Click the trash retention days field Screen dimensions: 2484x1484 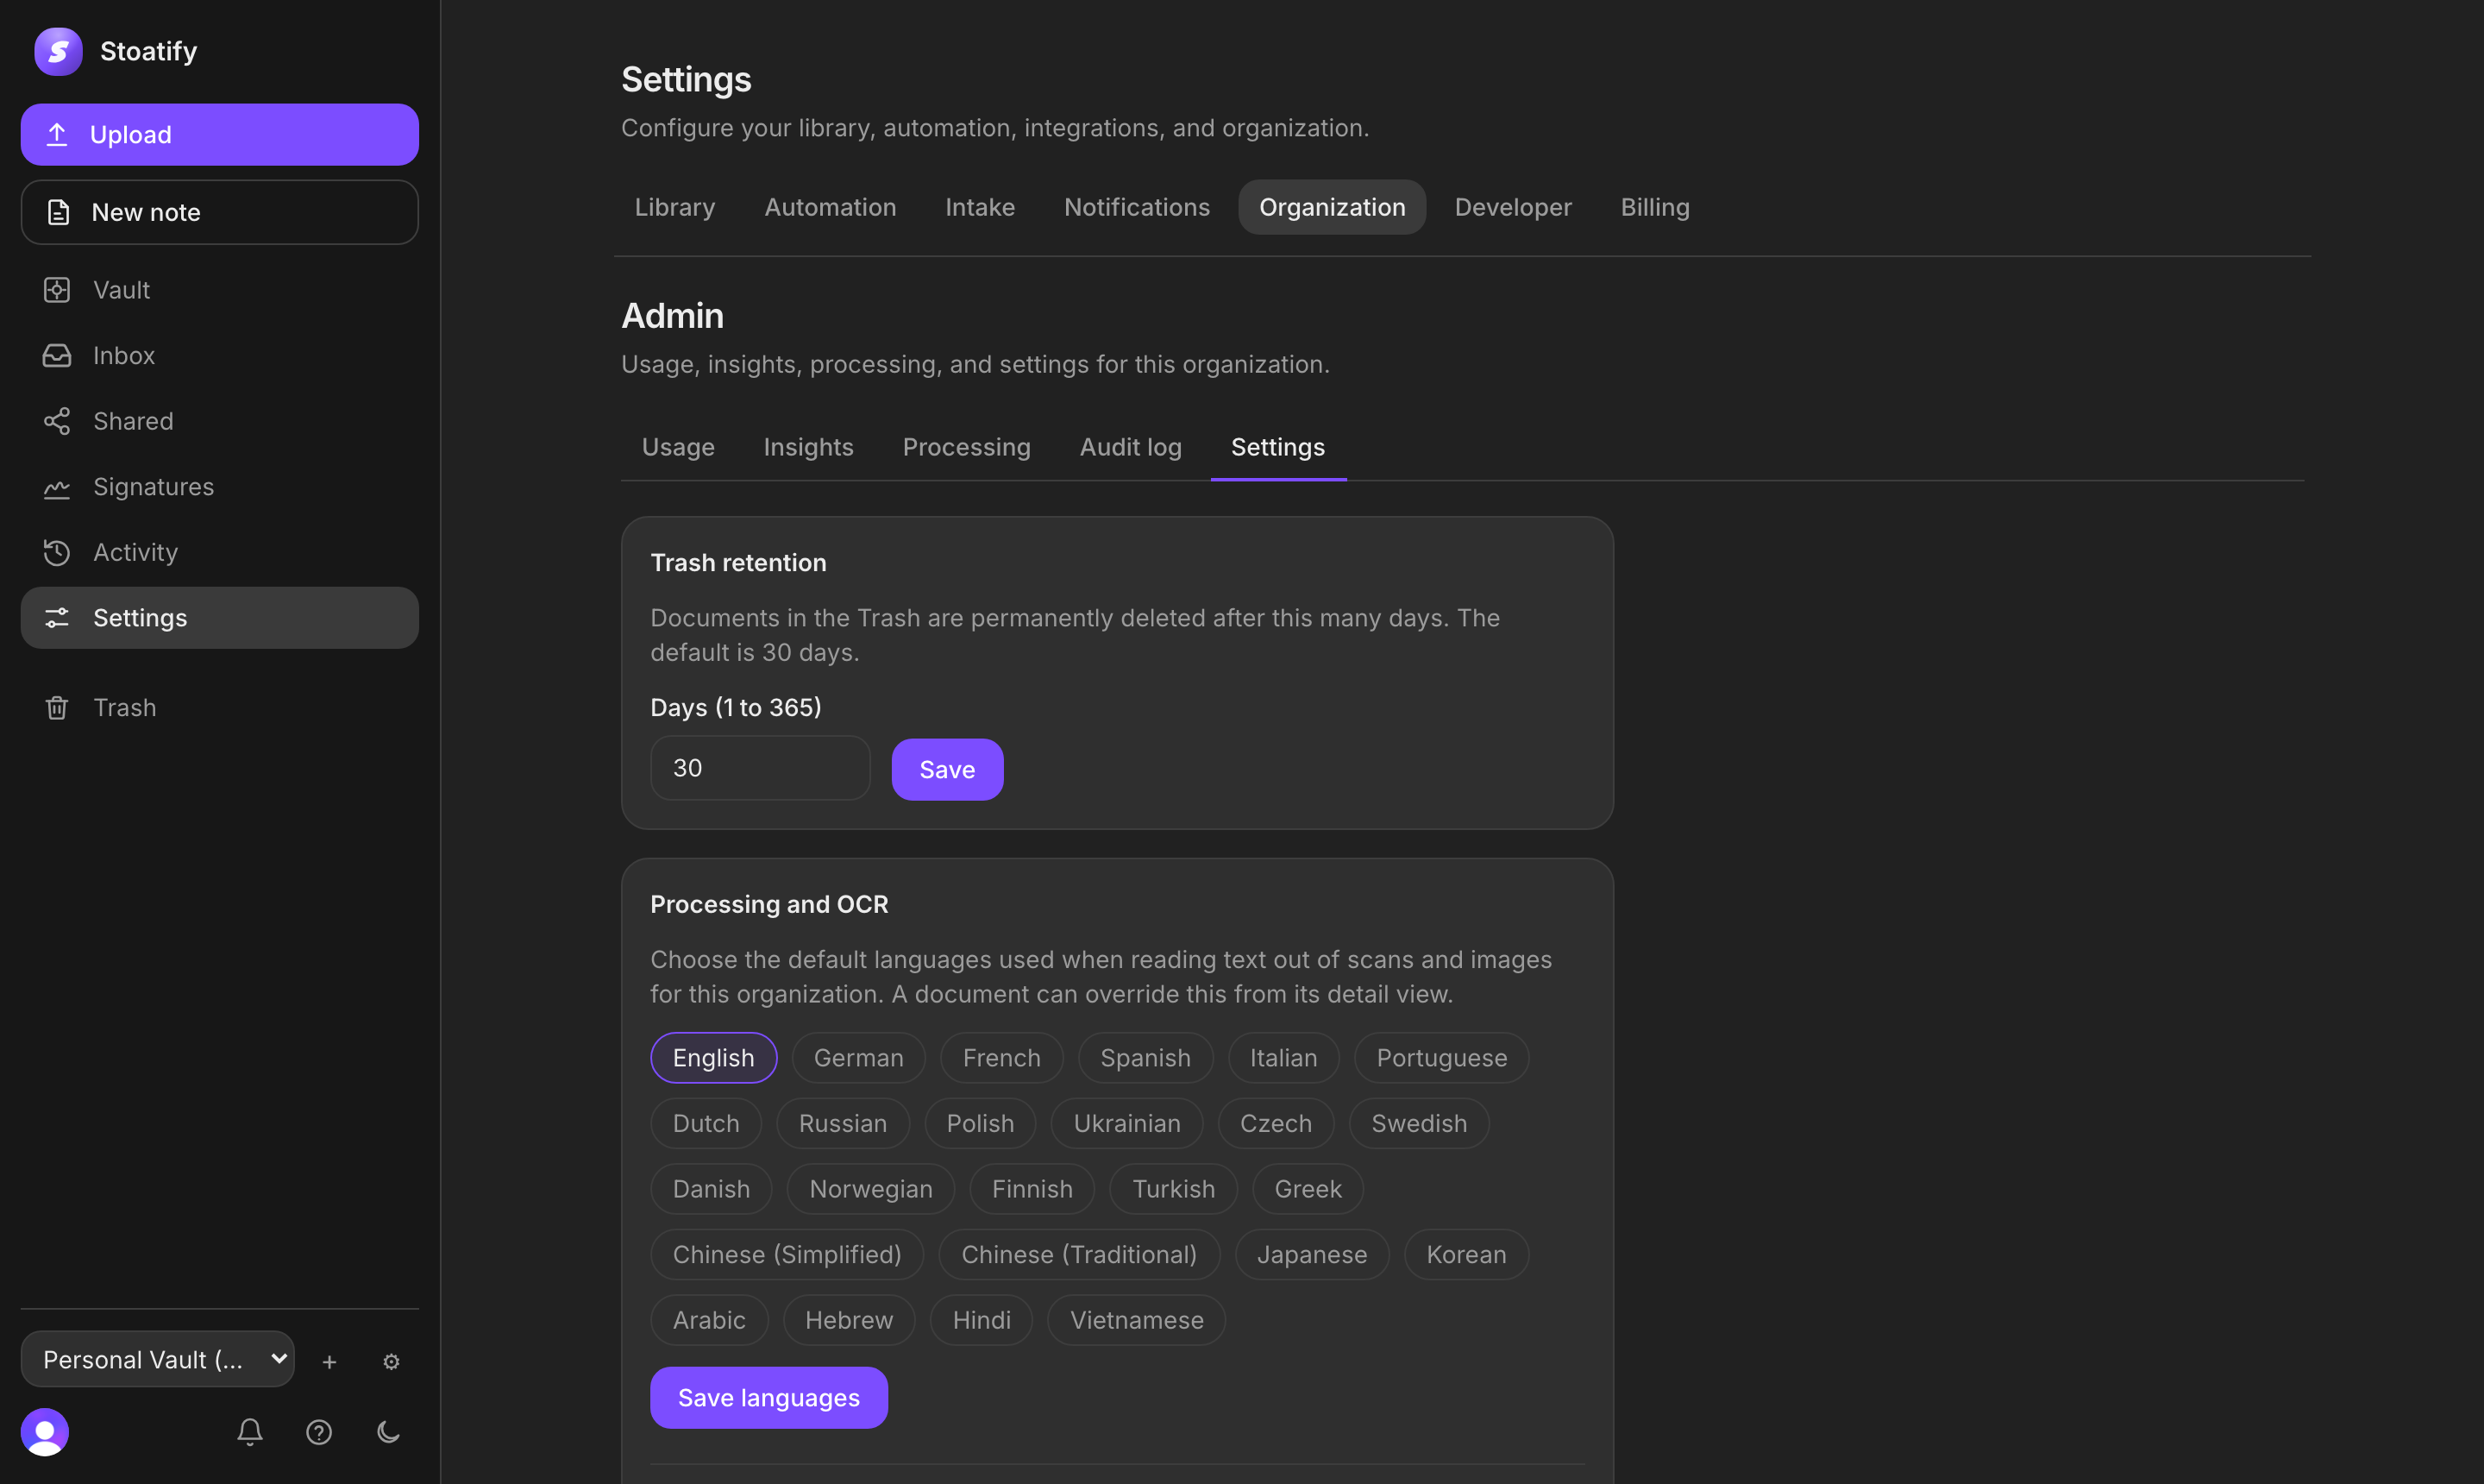760,768
